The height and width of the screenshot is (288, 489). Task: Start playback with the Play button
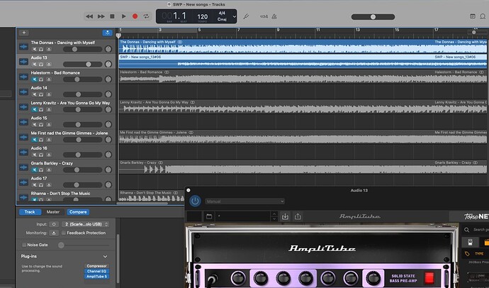124,16
